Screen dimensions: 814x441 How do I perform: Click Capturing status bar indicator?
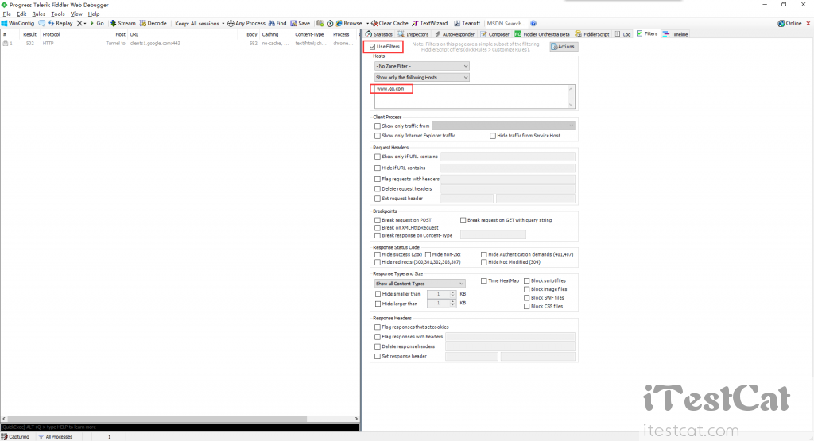[16, 437]
